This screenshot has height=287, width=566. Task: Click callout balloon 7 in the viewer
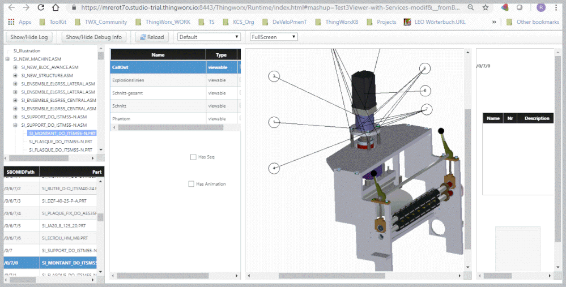pyautogui.click(x=427, y=109)
